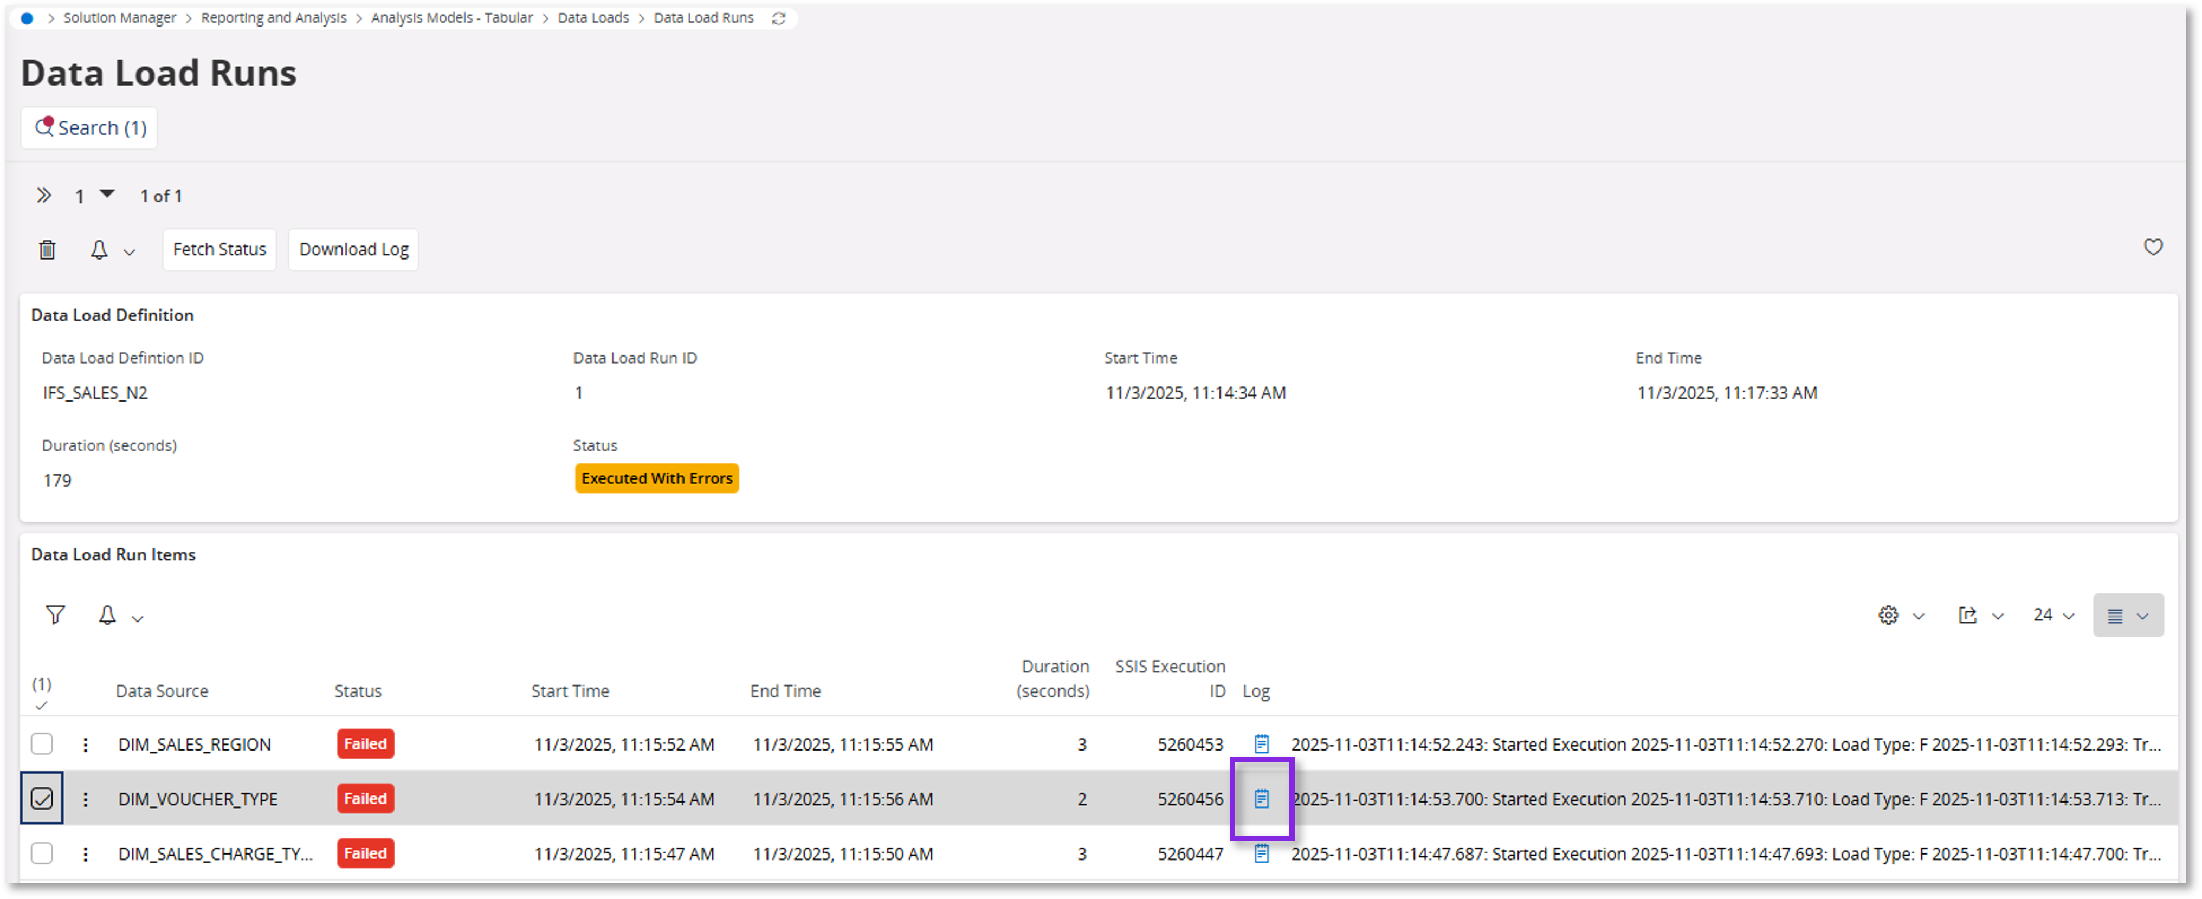Sort by Status column header
Image resolution: width=2202 pixels, height=899 pixels.
357,691
